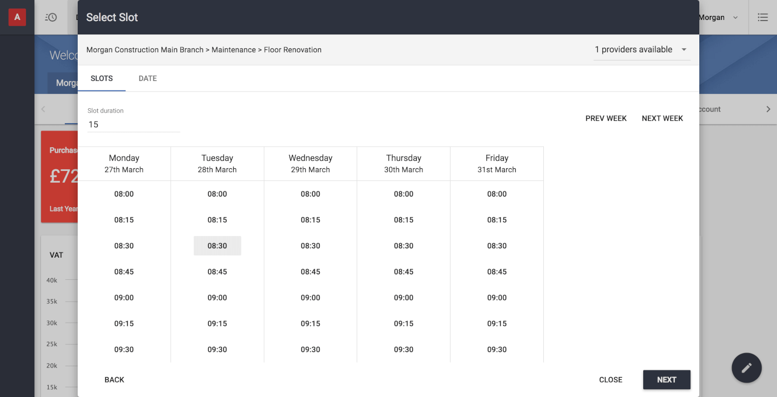Pick the Monday 08:45 slot
777x397 pixels.
point(124,272)
